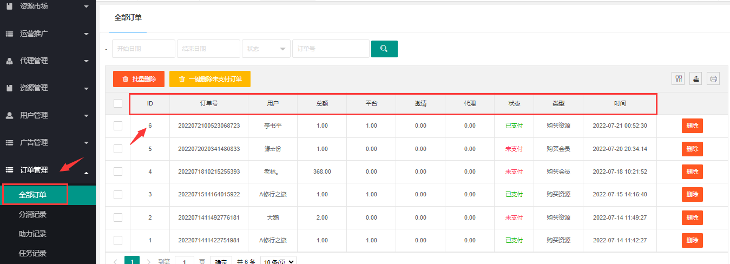The width and height of the screenshot is (730, 264).
Task: Check the box for order ID 1
Action: pos(118,240)
